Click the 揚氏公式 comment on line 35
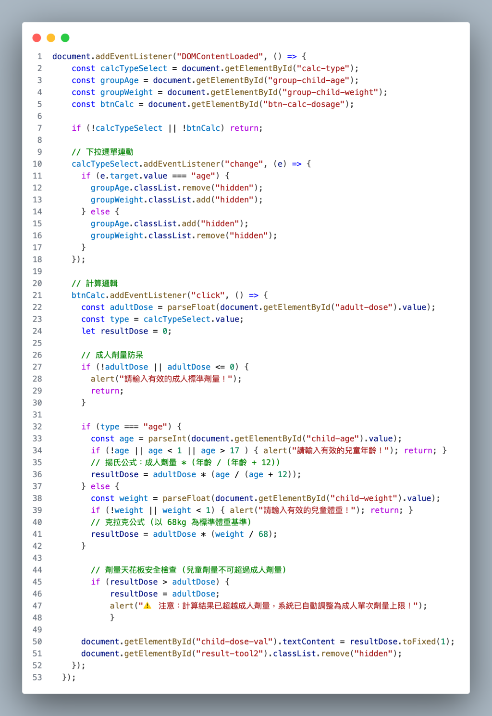This screenshot has height=716, width=492. (185, 463)
